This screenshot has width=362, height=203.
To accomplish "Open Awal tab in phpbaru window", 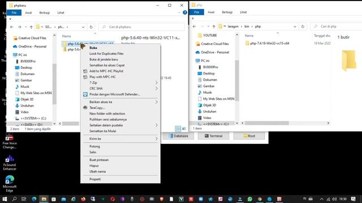I will [x=28, y=12].
